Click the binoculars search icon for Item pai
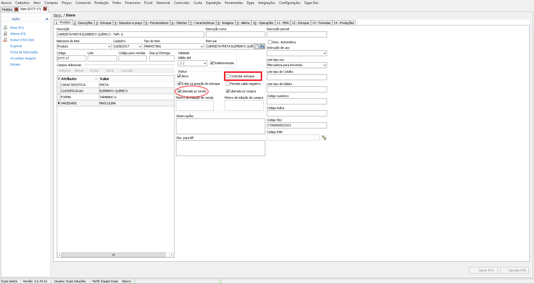 tap(262, 47)
